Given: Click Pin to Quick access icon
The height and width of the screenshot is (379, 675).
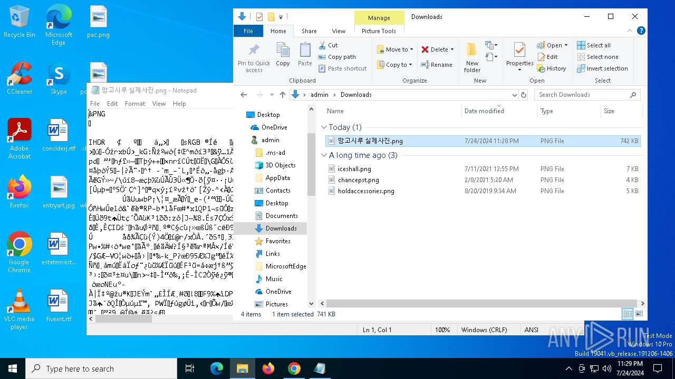Looking at the screenshot, I should point(254,50).
